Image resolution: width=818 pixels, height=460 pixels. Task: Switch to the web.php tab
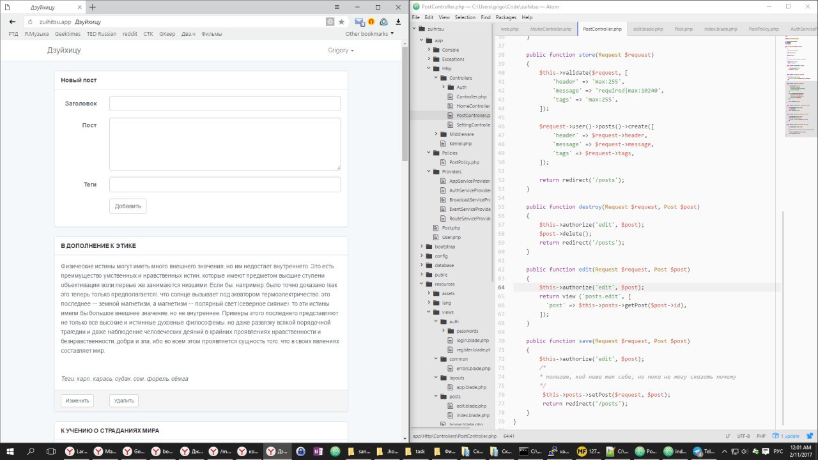point(509,29)
